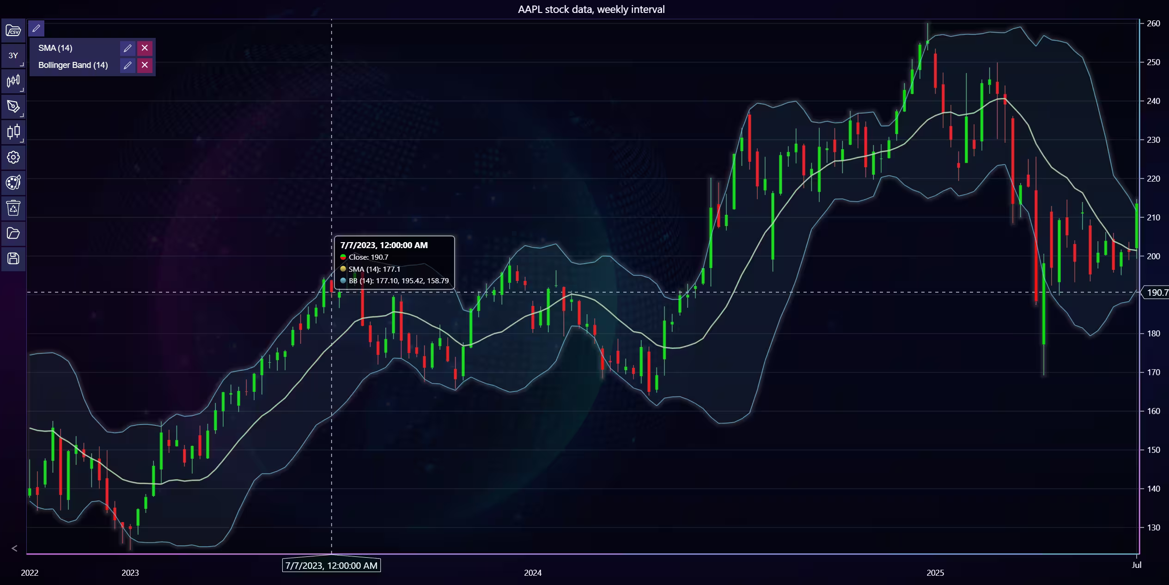Edit the SMA (14) indicator
The height and width of the screenshot is (585, 1169).
point(128,48)
